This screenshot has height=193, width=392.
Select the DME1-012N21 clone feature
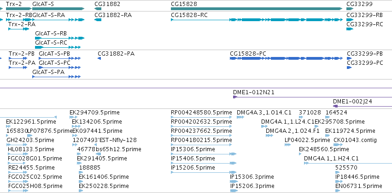[312, 97]
